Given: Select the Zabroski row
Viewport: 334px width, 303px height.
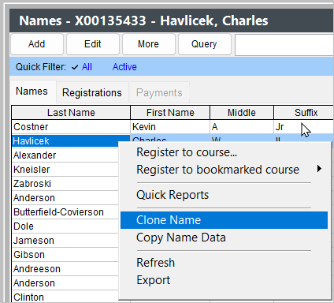Looking at the screenshot, I should coord(65,184).
